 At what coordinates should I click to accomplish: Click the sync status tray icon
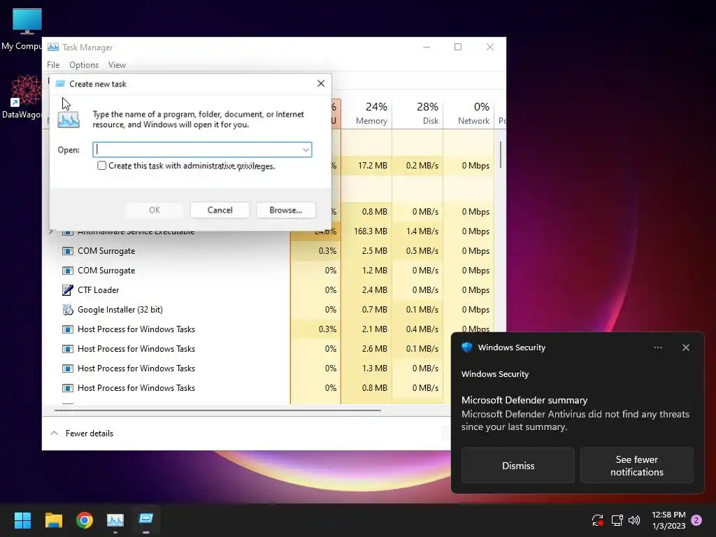pyautogui.click(x=597, y=520)
